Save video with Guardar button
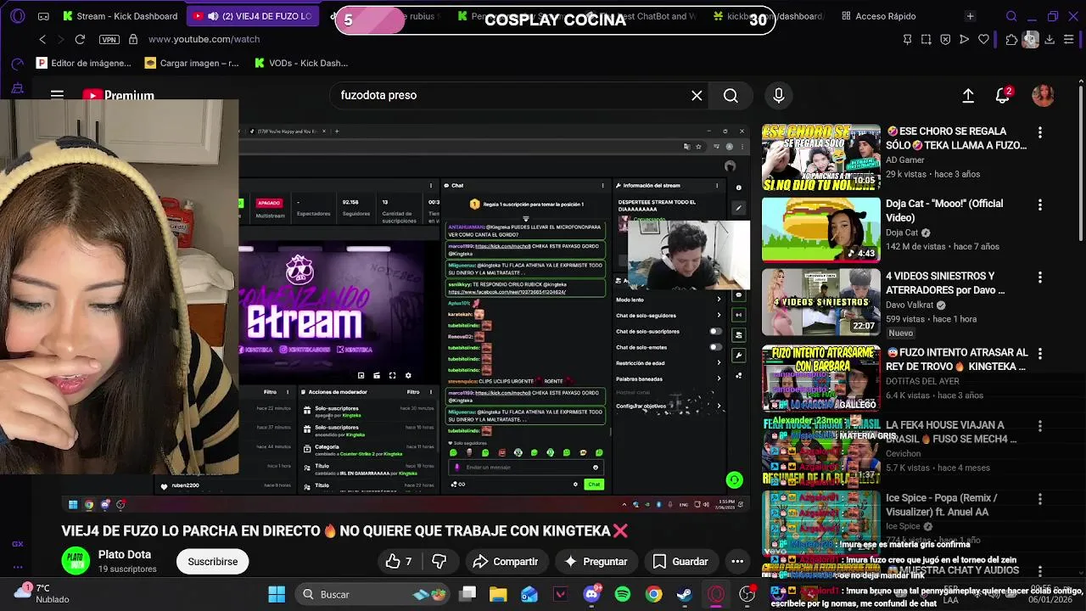The width and height of the screenshot is (1086, 611). (x=680, y=561)
